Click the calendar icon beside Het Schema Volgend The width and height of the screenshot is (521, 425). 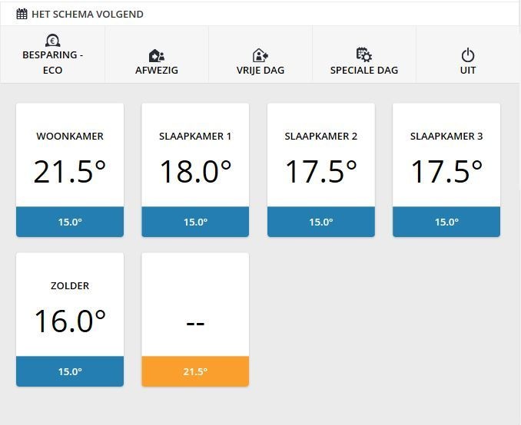point(22,14)
